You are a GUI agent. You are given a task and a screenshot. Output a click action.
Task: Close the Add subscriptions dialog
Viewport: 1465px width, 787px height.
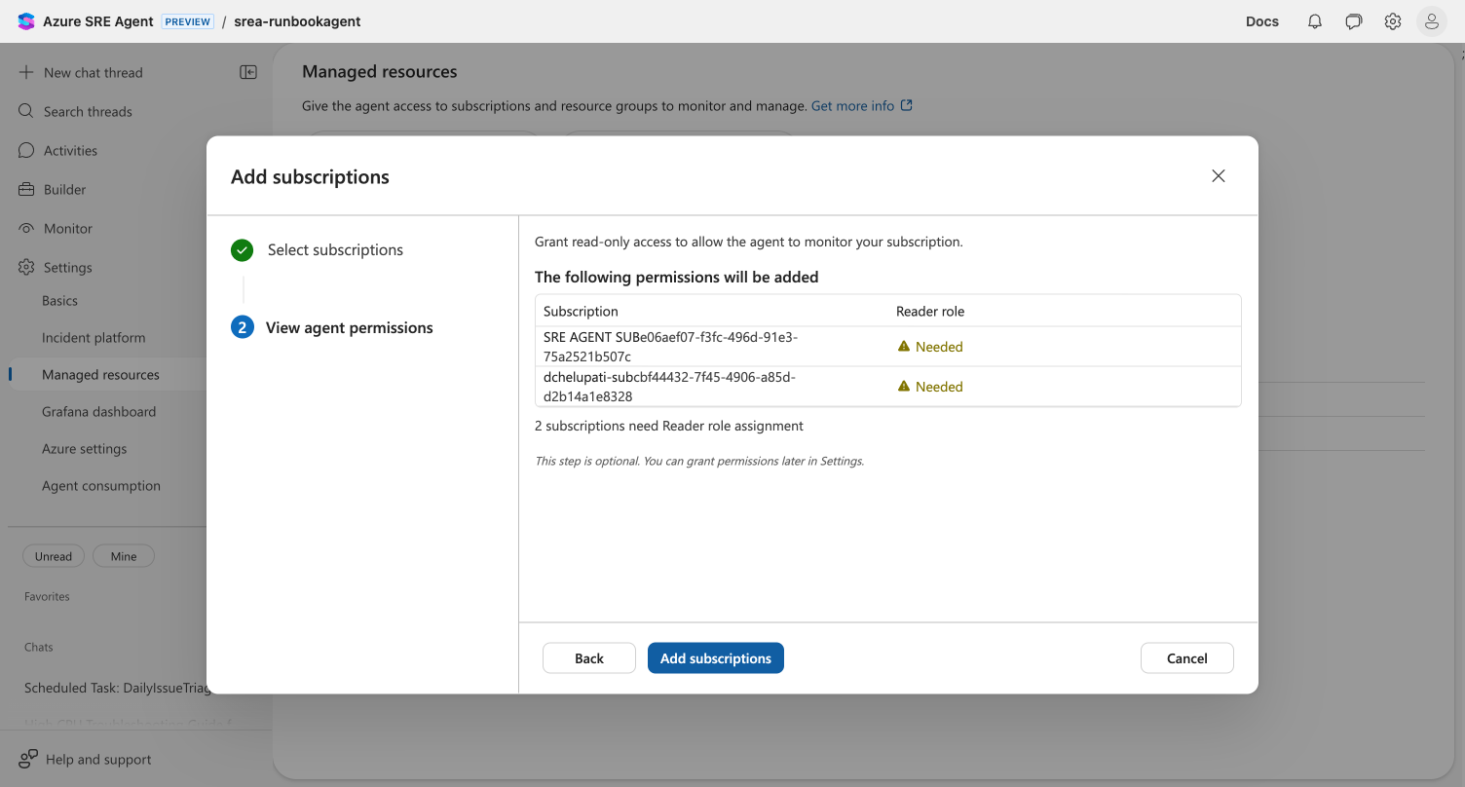pyautogui.click(x=1219, y=176)
